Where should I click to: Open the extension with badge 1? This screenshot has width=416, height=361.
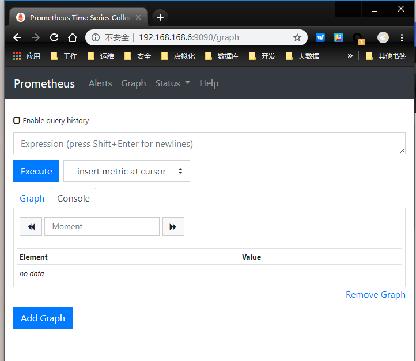[x=358, y=38]
